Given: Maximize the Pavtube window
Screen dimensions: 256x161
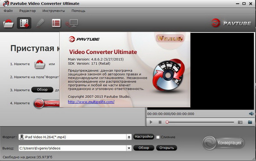Looking at the screenshot, I should tap(244, 3).
